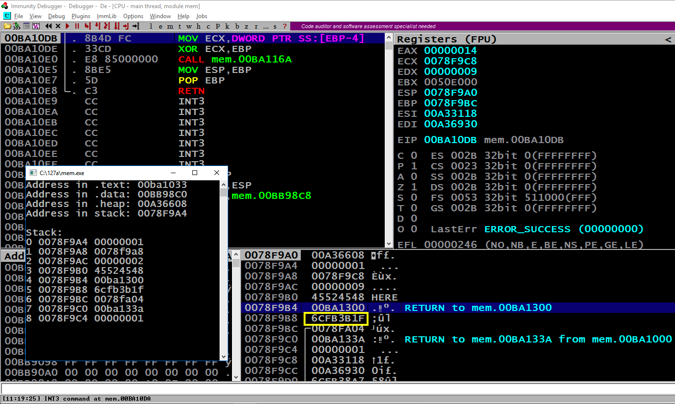Screen dimensions: 675x404
Task: Click the Step over toolbar icon
Action: [97, 26]
